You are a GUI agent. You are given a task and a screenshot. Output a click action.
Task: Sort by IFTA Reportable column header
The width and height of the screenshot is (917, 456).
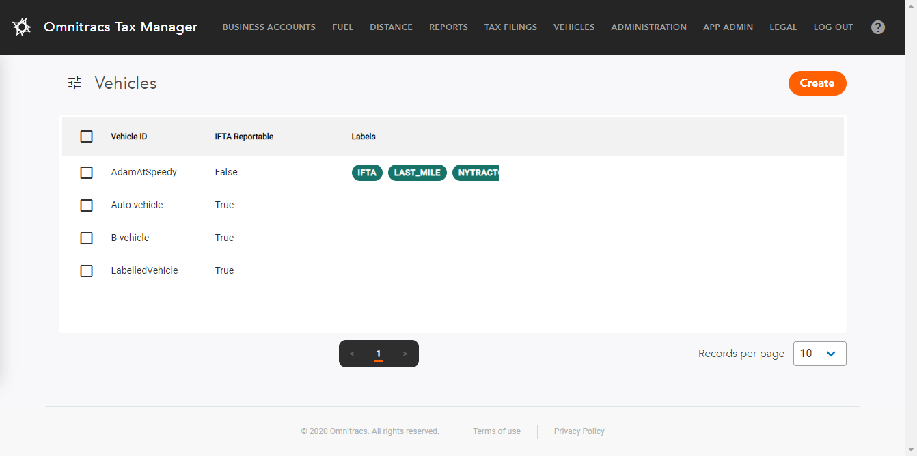(x=244, y=137)
